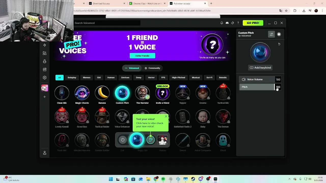Reset Custom Pitch settings arrow icon

[x=279, y=44]
